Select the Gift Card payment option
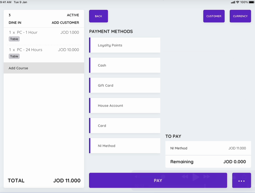This screenshot has height=193, width=255. (125, 85)
